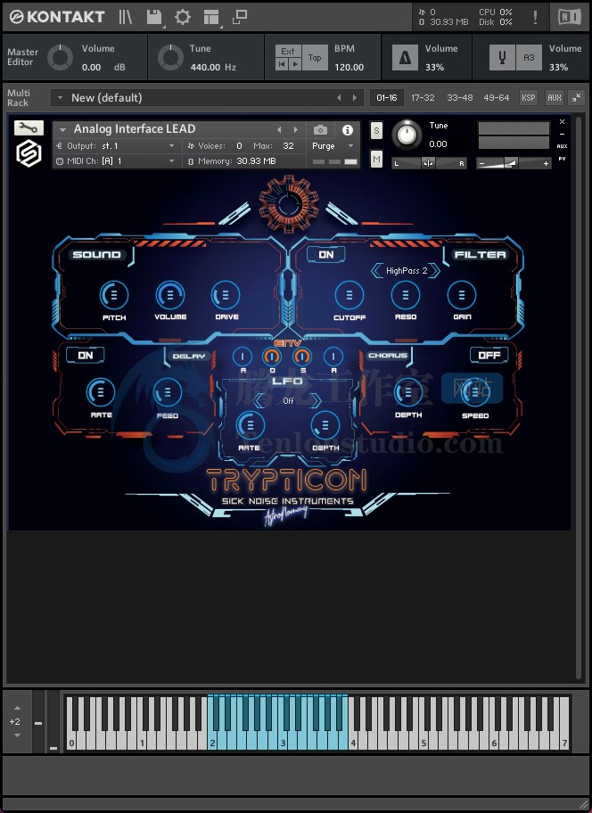Open the workspace layout icon
The width and height of the screenshot is (592, 813).
click(x=211, y=17)
